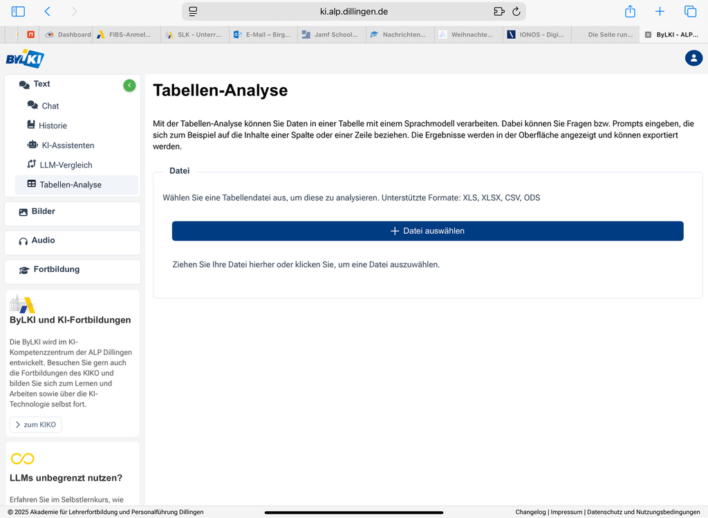Open the user profile avatar icon
Viewport: 708px width, 518px height.
pyautogui.click(x=693, y=58)
